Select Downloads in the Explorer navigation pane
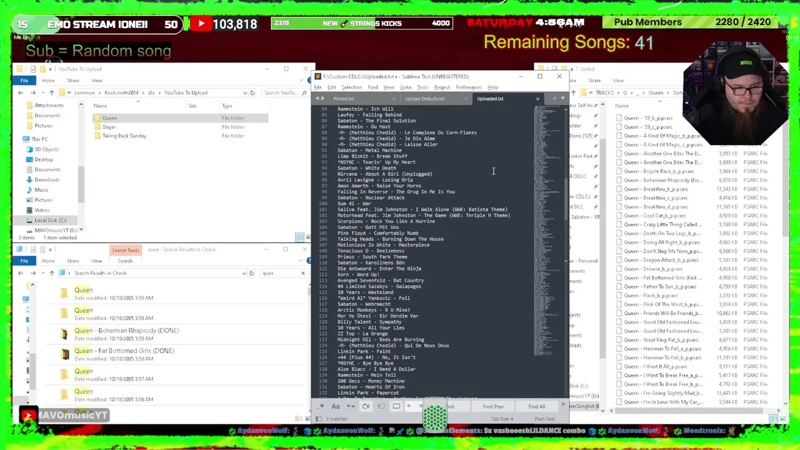 click(x=47, y=179)
